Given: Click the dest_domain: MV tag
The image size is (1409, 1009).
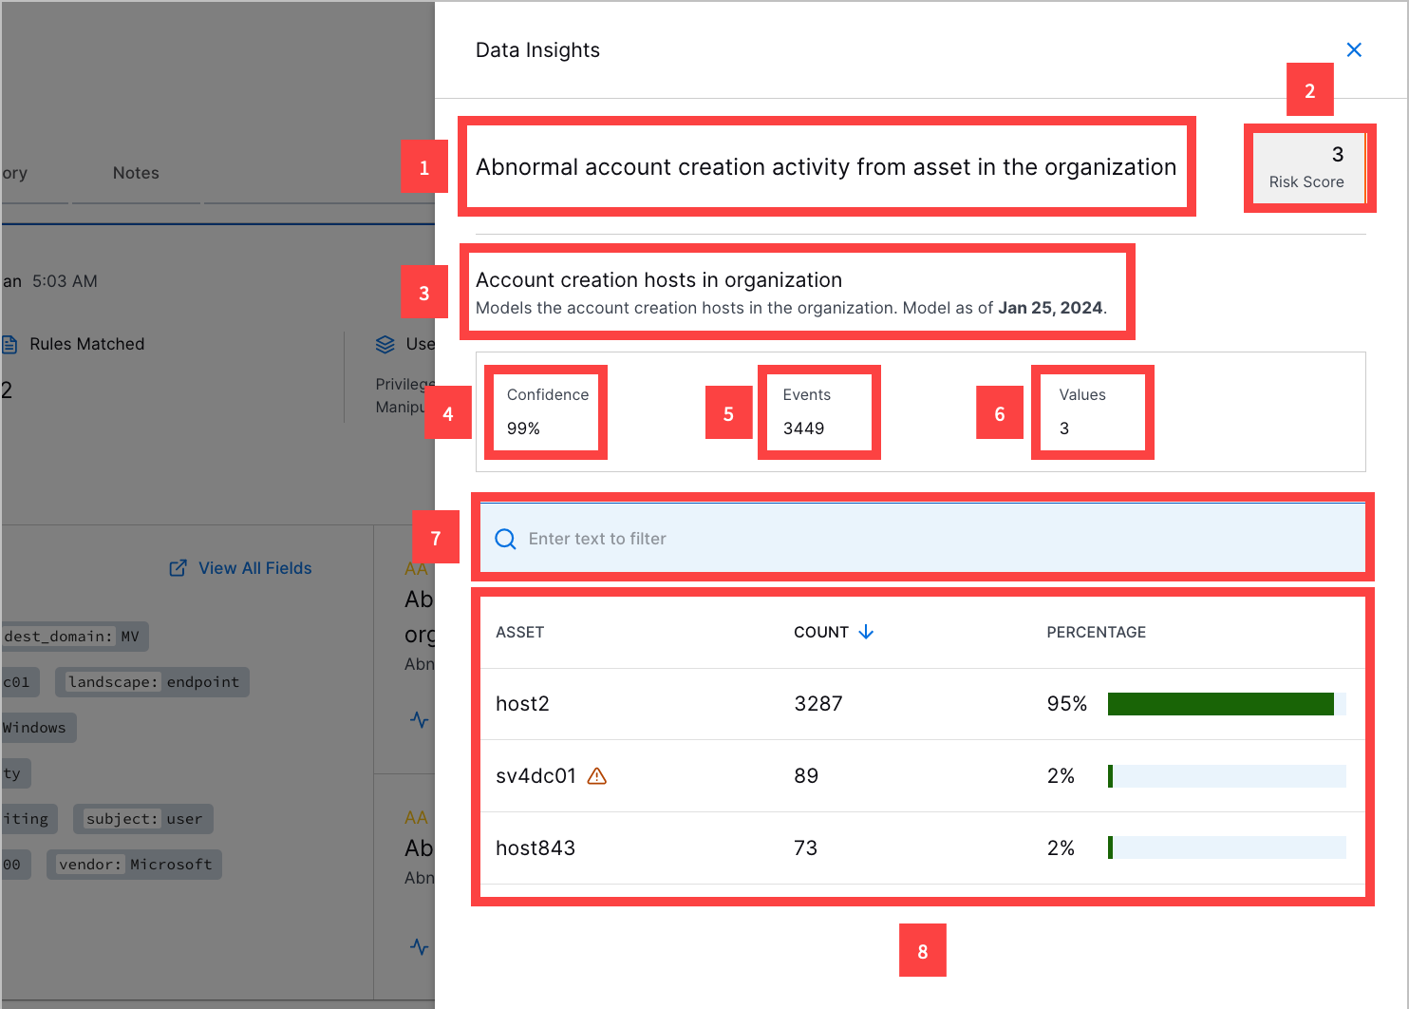Looking at the screenshot, I should pos(75,637).
